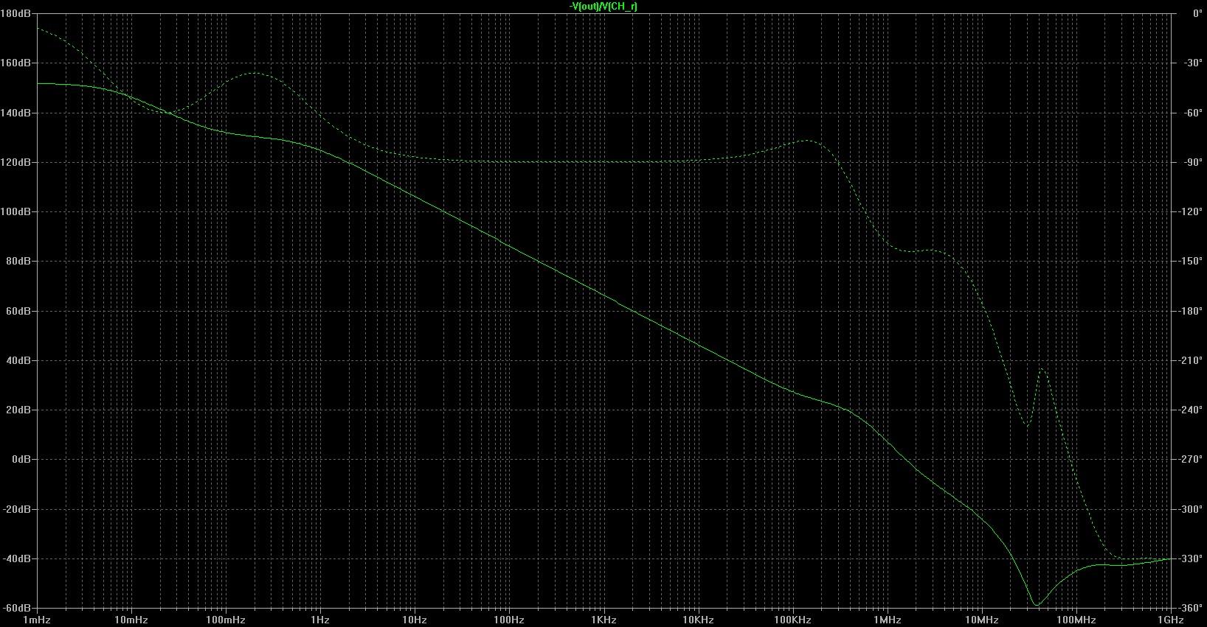Click the 80dB left axis label
Viewport: 1207px width, 627px height.
(x=18, y=262)
